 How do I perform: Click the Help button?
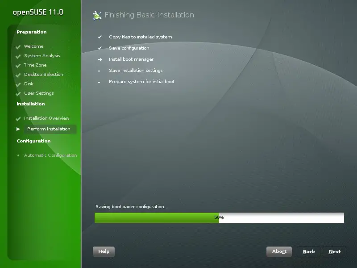[x=104, y=251]
